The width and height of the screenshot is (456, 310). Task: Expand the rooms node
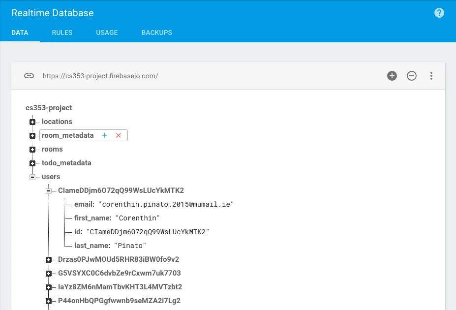[x=32, y=149]
